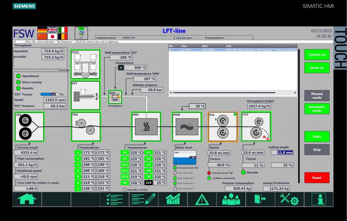Toggle the Valve "water inlet" indicator
The height and width of the screenshot is (221, 347).
click(175, 173)
